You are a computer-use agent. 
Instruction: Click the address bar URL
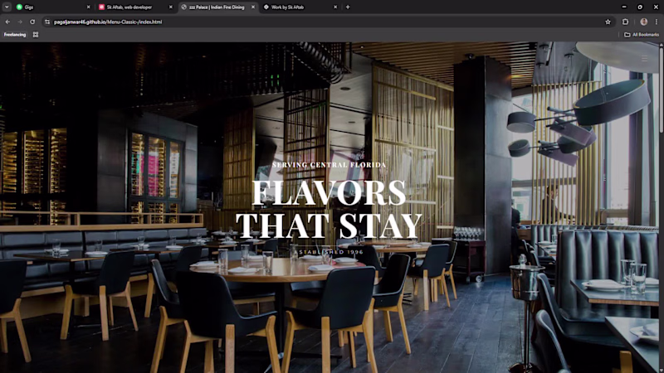click(x=108, y=22)
